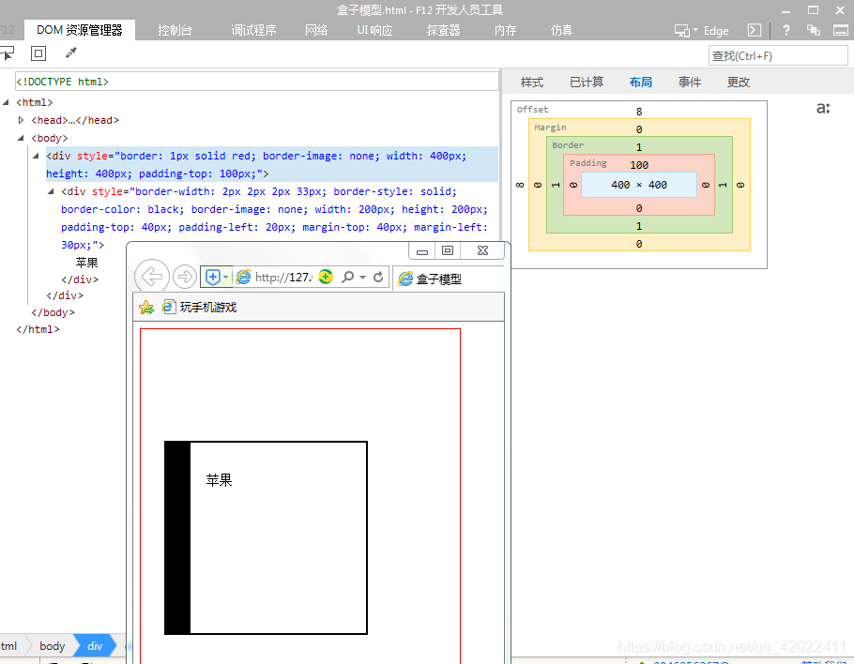854x664 pixels.
Task: Refresh the page in the IE window
Action: tap(378, 277)
